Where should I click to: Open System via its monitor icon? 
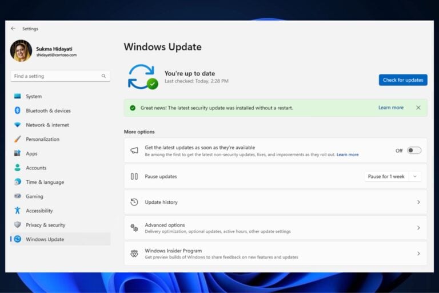[x=17, y=96]
